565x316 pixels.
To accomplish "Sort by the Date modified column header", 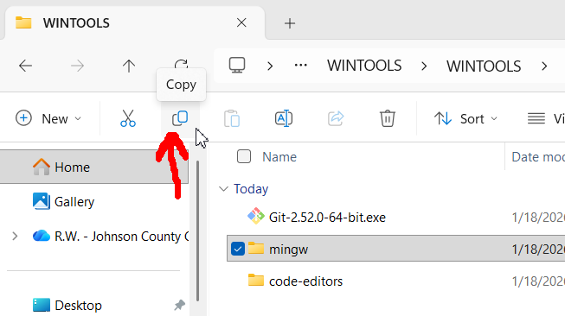I will [538, 157].
